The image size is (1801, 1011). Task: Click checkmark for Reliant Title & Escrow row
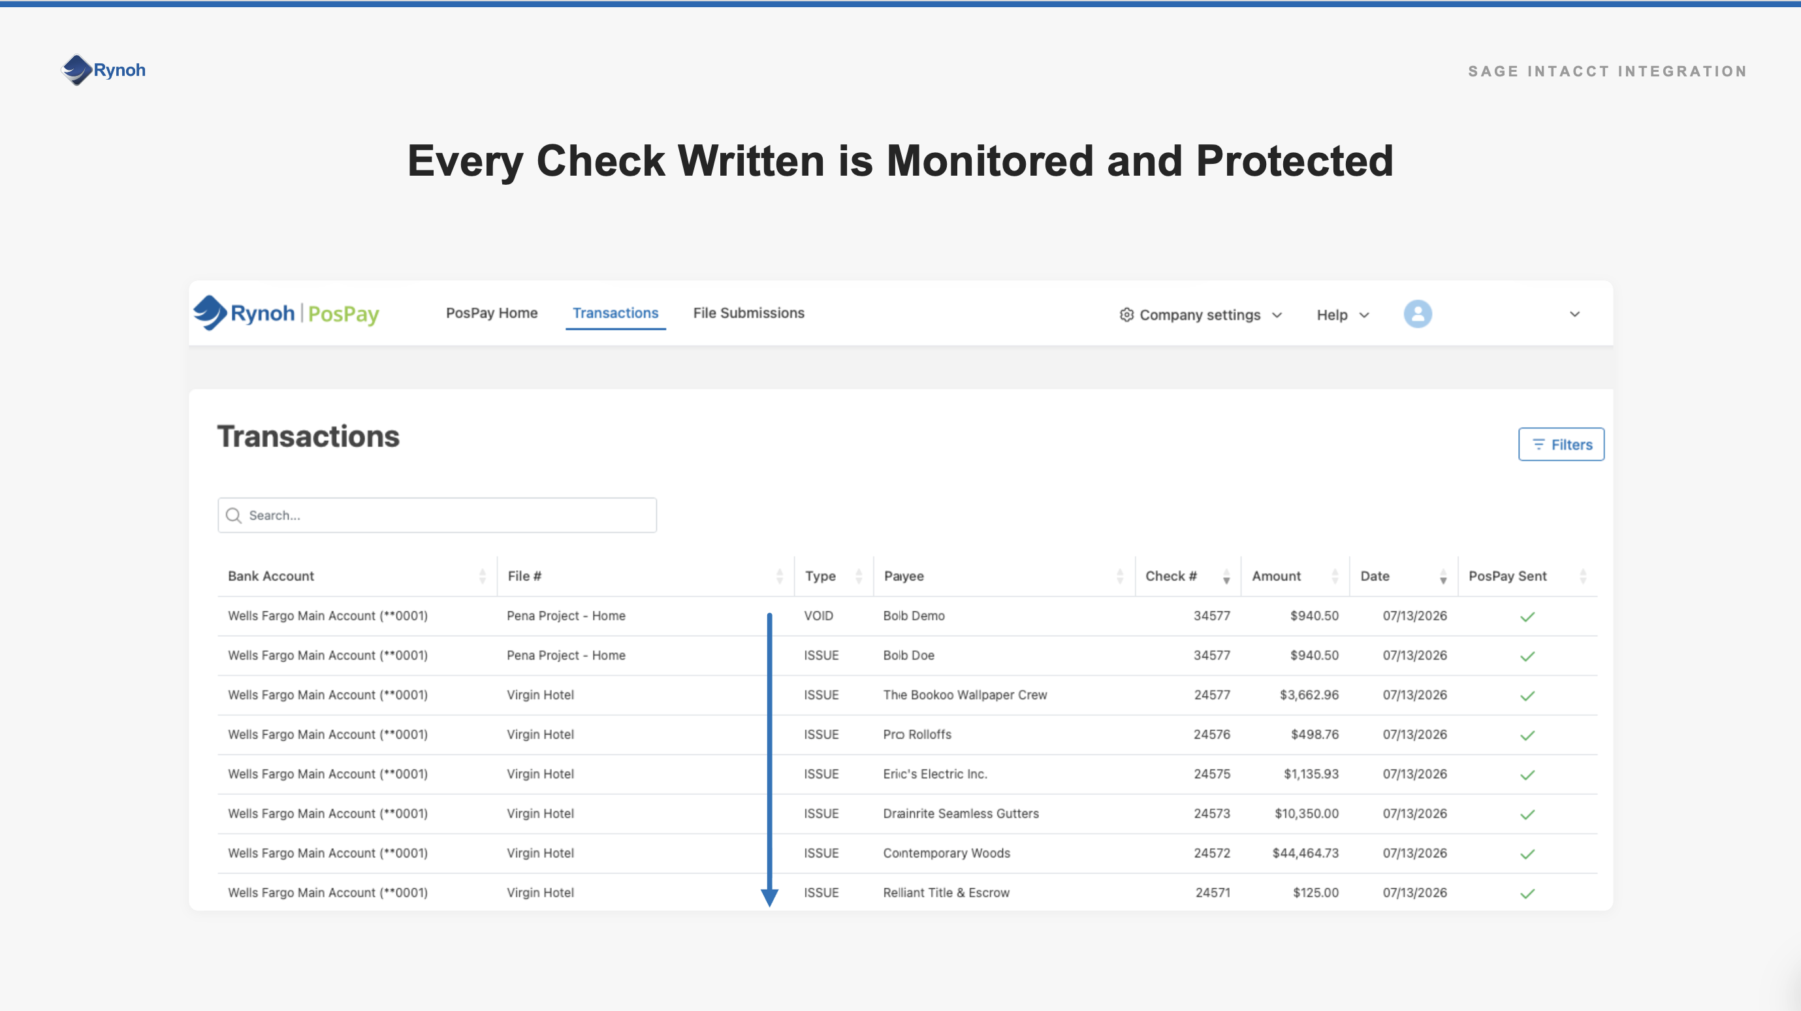click(1527, 893)
